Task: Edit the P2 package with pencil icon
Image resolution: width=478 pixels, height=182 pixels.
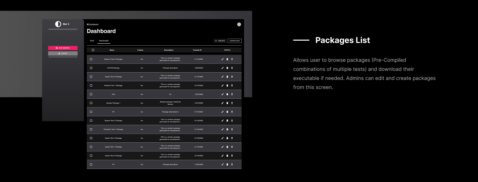Action: point(223,112)
